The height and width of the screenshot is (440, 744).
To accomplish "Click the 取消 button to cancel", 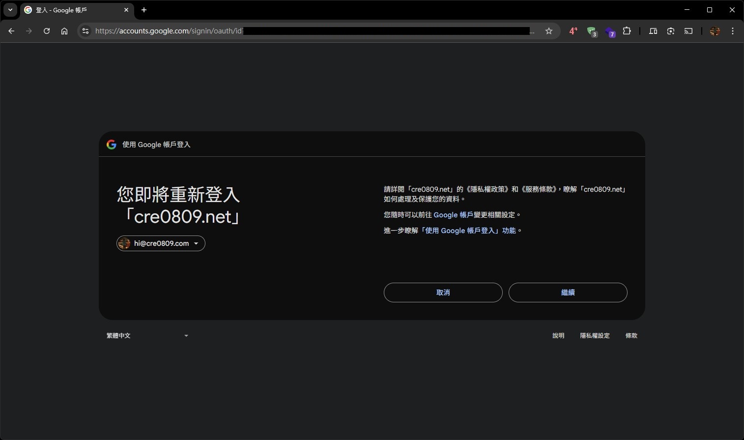I will coord(442,292).
